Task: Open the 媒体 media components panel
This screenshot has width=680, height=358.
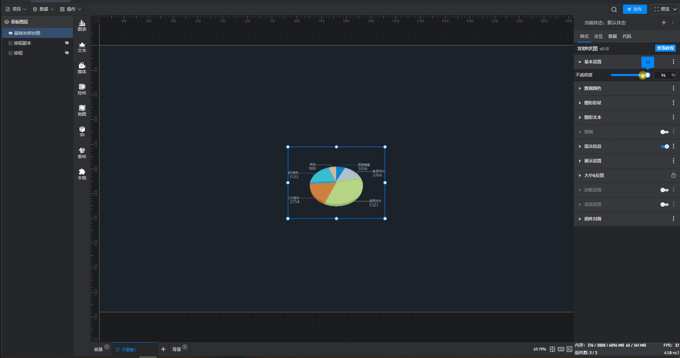Action: [x=82, y=68]
